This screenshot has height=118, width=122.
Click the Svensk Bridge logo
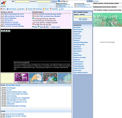[3, 4]
